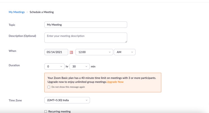Screen dimensions: 209x113
Task: Check the Do not show this message again box
Action: 49,87
